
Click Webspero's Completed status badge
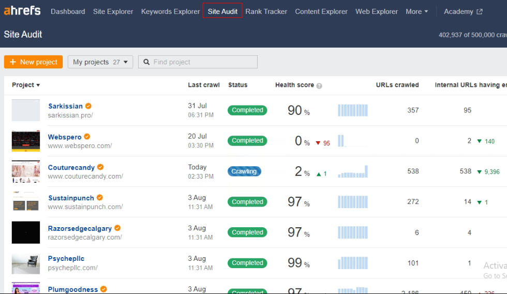247,140
